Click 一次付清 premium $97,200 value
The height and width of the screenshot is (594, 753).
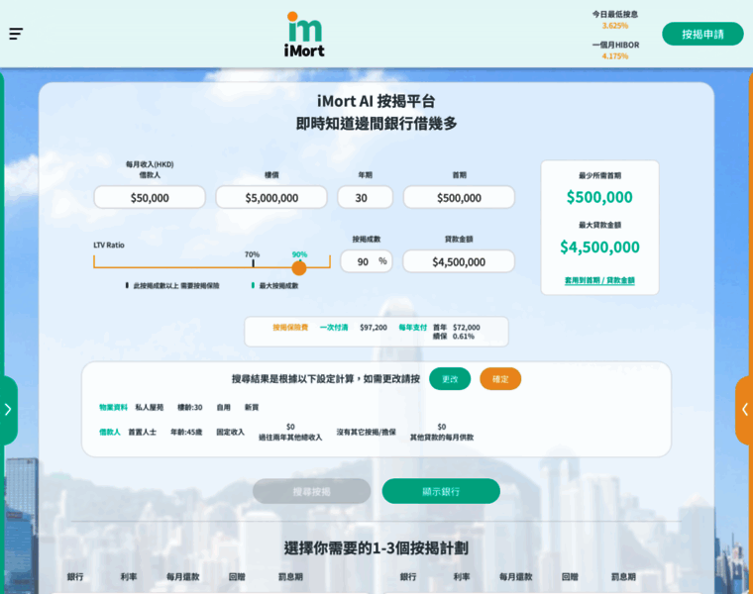click(374, 328)
